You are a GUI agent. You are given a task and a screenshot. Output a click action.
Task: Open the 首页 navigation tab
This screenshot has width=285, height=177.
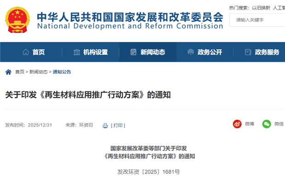coord(39,52)
